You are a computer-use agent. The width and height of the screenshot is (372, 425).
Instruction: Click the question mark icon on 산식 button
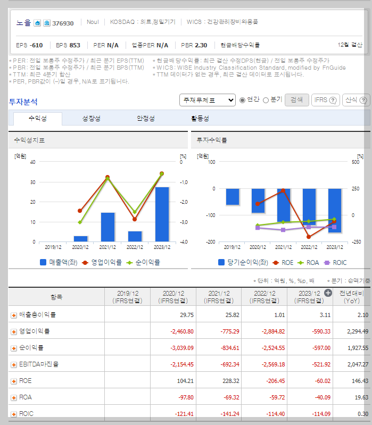(363, 101)
